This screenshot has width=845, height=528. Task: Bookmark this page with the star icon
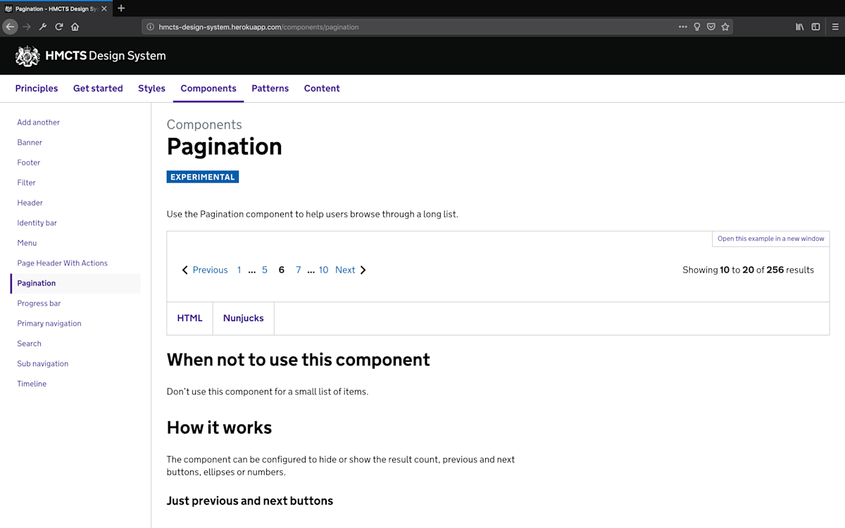coord(725,27)
